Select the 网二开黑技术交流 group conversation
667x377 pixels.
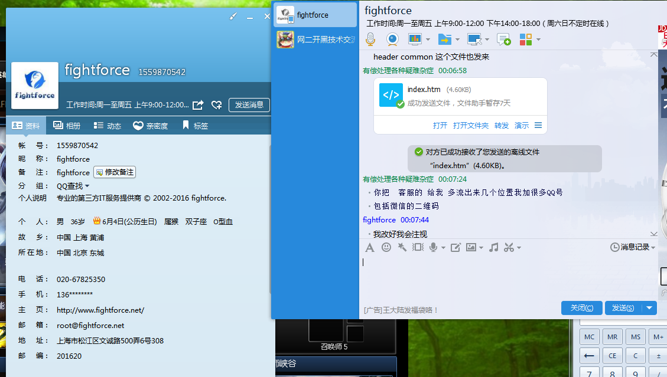click(315, 40)
